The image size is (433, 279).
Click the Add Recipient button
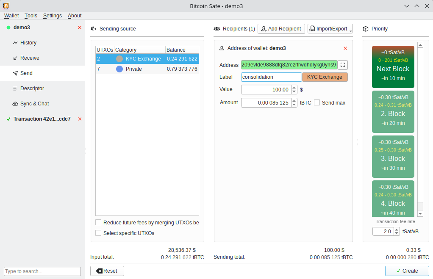281,29
